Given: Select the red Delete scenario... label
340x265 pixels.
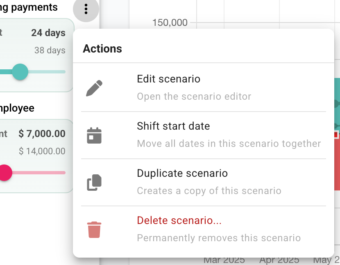Looking at the screenshot, I should 179,220.
